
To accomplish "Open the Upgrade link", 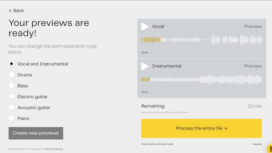I will point(257,144).
